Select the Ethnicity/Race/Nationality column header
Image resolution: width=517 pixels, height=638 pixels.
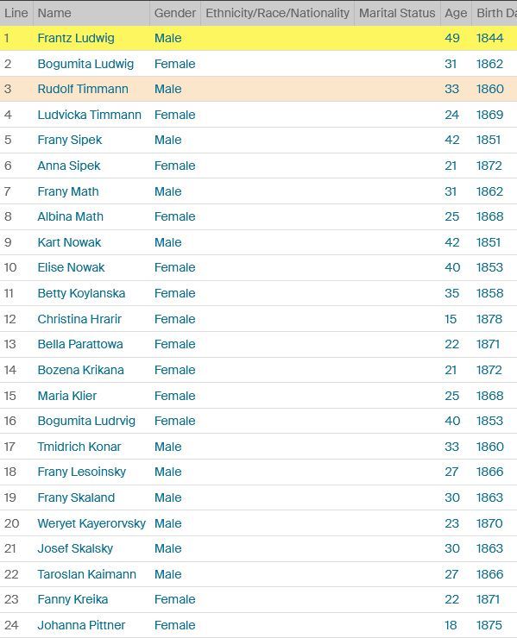(x=277, y=13)
